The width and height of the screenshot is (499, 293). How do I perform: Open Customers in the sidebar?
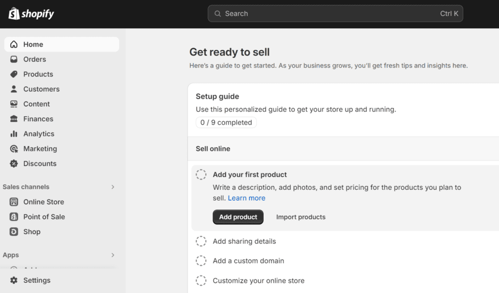pyautogui.click(x=62, y=89)
